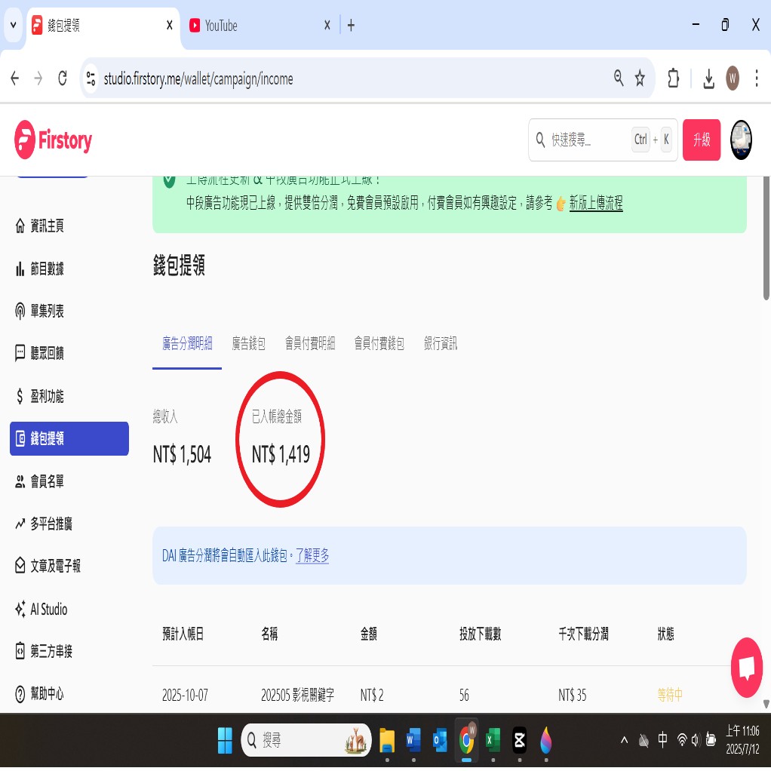Open 資訊主頁 home icon in sidebar

tap(20, 226)
